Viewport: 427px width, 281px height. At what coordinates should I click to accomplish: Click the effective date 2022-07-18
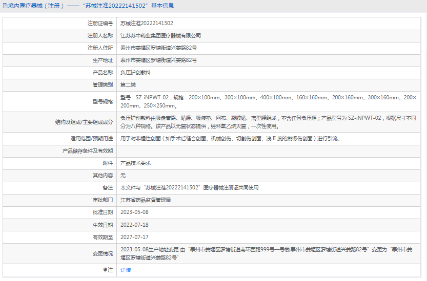coord(134,225)
